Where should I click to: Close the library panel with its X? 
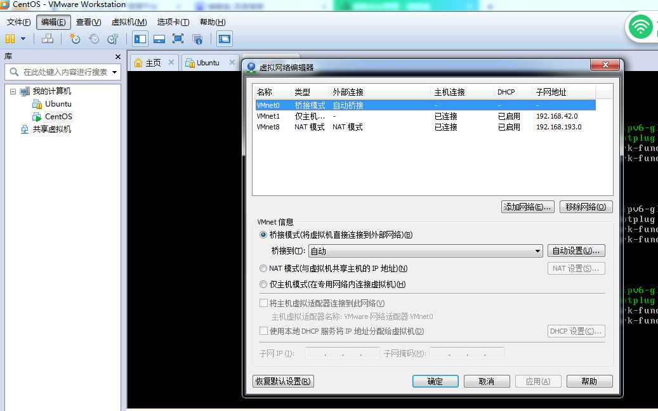pyautogui.click(x=118, y=56)
